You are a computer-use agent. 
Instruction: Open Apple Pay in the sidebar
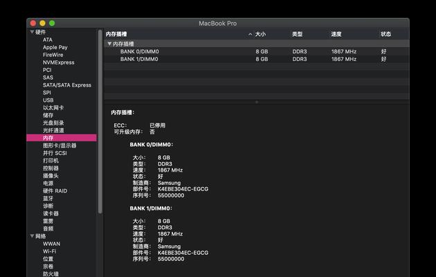click(x=55, y=47)
